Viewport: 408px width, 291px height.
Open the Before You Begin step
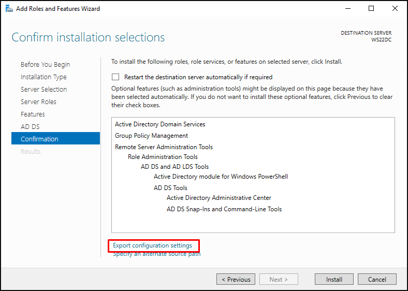(x=45, y=65)
